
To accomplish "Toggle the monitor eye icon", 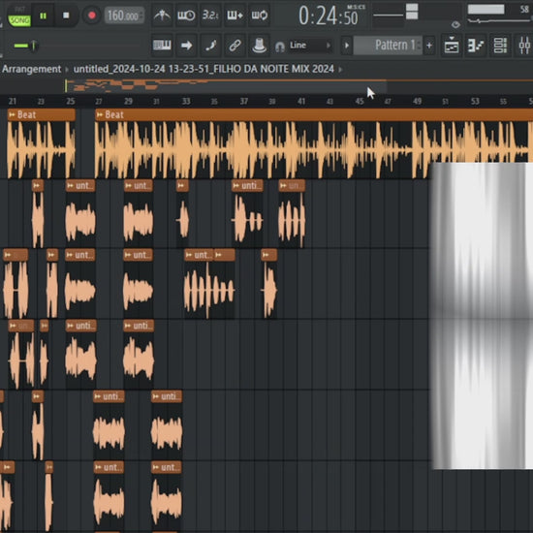I will 455,24.
